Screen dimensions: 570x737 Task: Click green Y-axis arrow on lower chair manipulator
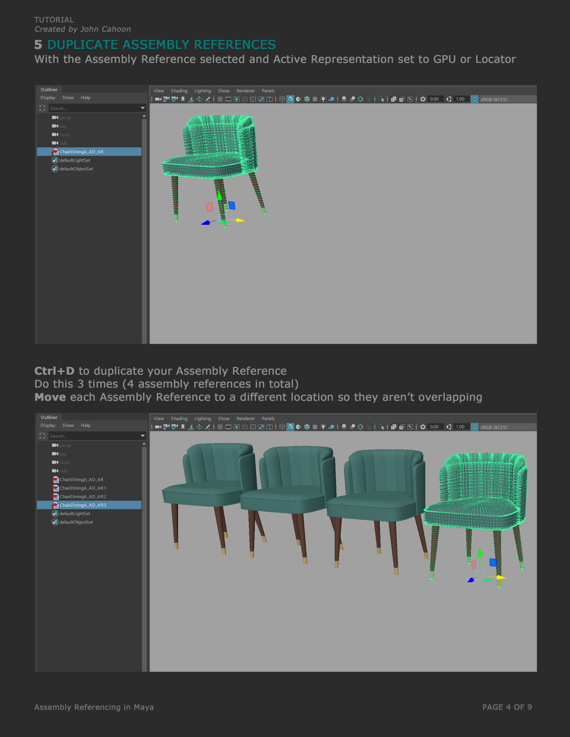click(x=480, y=552)
